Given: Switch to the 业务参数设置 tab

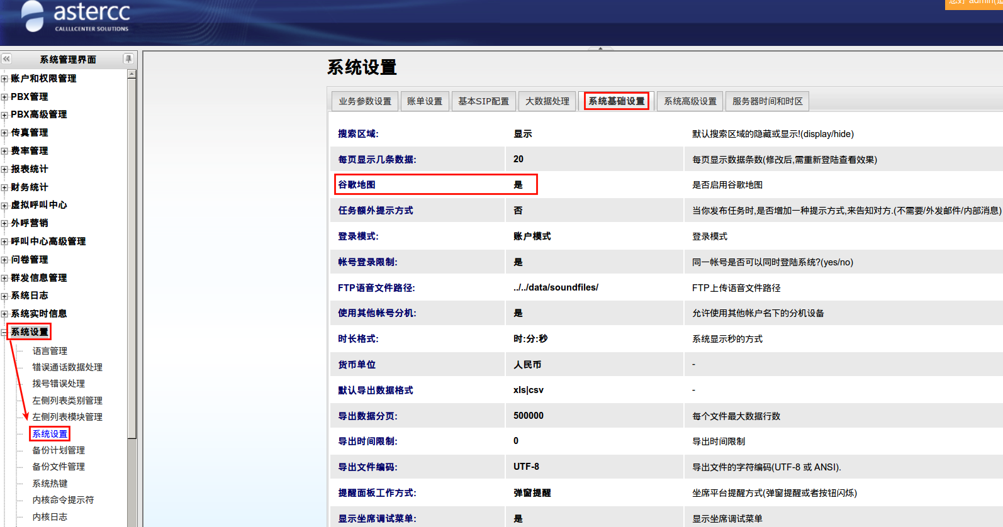Looking at the screenshot, I should pyautogui.click(x=365, y=101).
